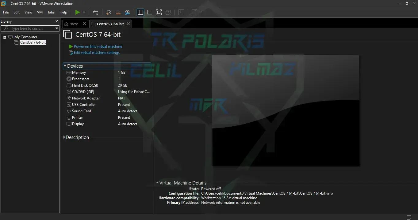Toggle the library sidebar view icon

point(140,12)
